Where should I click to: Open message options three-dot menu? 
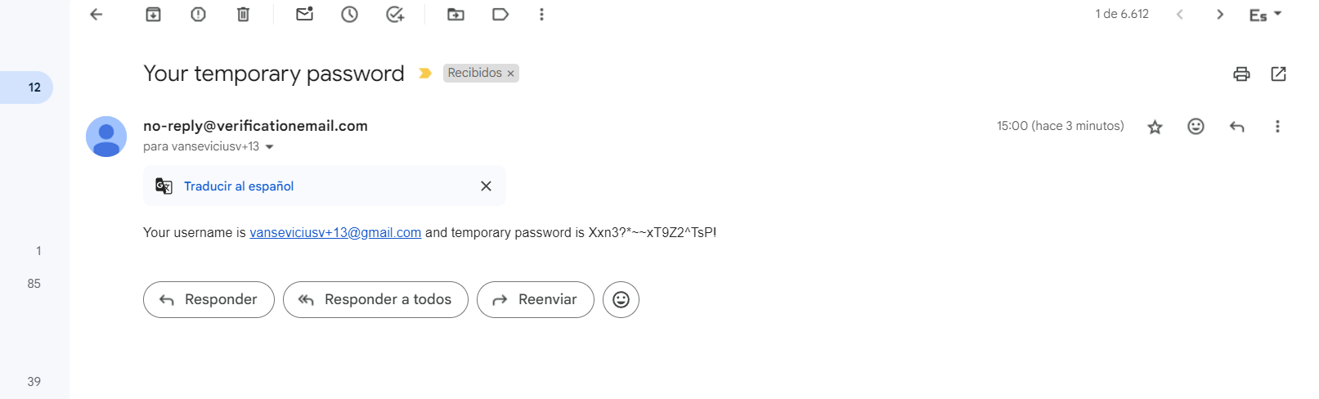1277,127
